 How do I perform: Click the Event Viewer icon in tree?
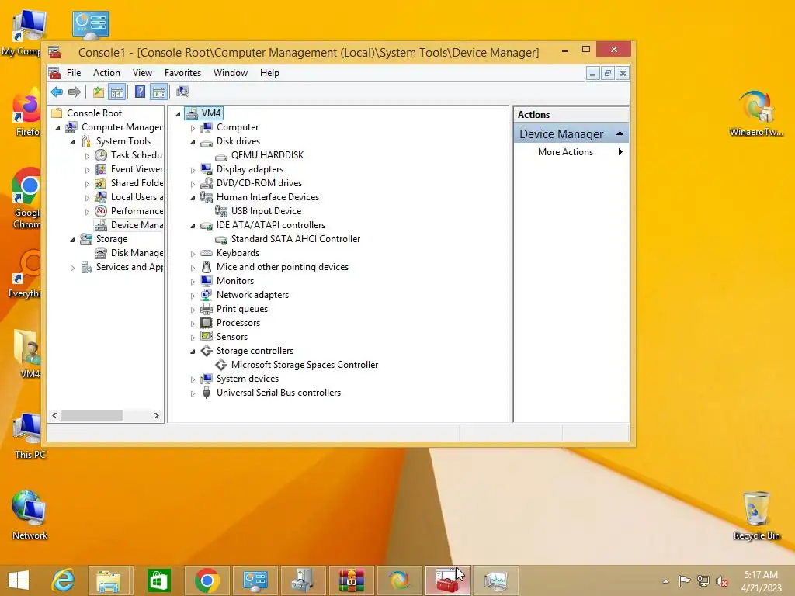click(x=101, y=169)
